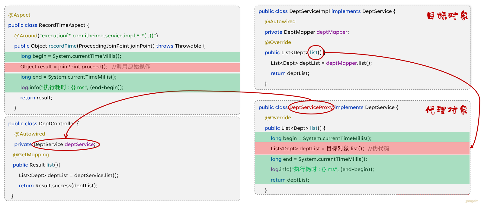Viewport: 481px width, 206px height.
Task: Click 'implements DeptService' in the proxy class declaration
Action: (x=364, y=108)
